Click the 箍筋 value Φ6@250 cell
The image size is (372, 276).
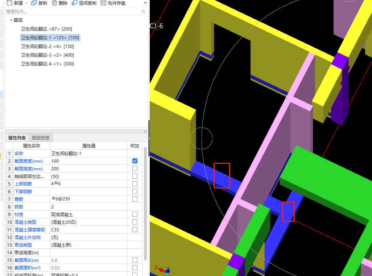(89, 199)
